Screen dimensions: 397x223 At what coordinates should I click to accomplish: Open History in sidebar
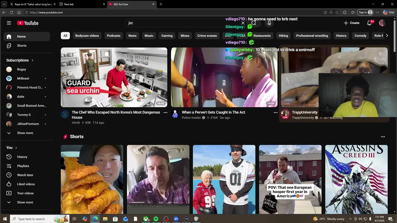[x=27, y=157]
